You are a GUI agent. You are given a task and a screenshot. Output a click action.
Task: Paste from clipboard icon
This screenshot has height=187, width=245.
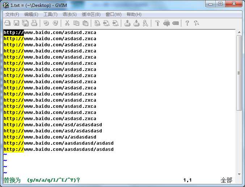click(x=85, y=23)
